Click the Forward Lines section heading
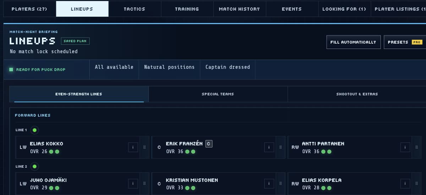 tap(33, 116)
